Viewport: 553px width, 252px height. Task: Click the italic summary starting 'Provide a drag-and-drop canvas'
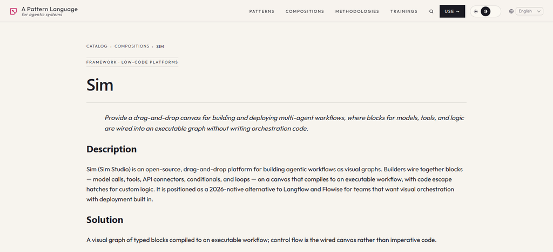[x=284, y=123]
